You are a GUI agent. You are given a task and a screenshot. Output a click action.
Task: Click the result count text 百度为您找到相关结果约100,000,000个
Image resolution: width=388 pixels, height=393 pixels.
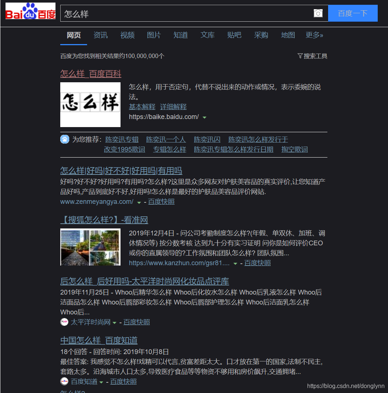[x=112, y=56]
